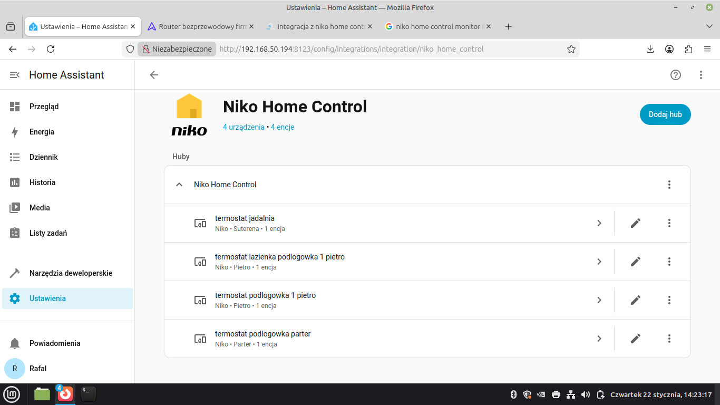This screenshot has height=405, width=720.
Task: Collapse the Home Assistant sidebar
Action: (x=15, y=75)
